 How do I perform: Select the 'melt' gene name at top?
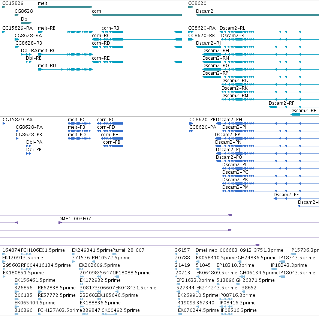(42, 3)
